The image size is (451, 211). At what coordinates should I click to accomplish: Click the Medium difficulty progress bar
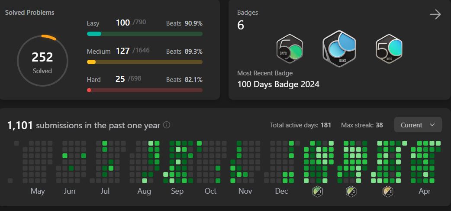145,62
